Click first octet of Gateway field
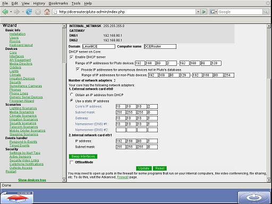This screenshot has height=204, width=272. click(121, 118)
